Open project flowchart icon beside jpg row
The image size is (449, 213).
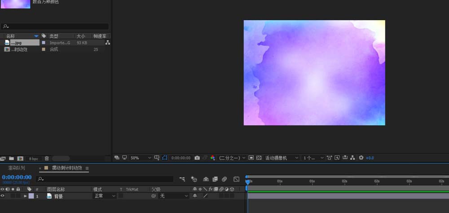pyautogui.click(x=108, y=42)
